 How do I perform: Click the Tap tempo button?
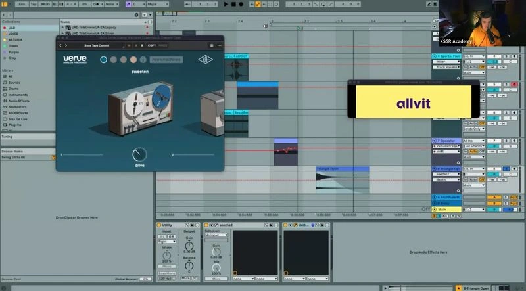34,4
